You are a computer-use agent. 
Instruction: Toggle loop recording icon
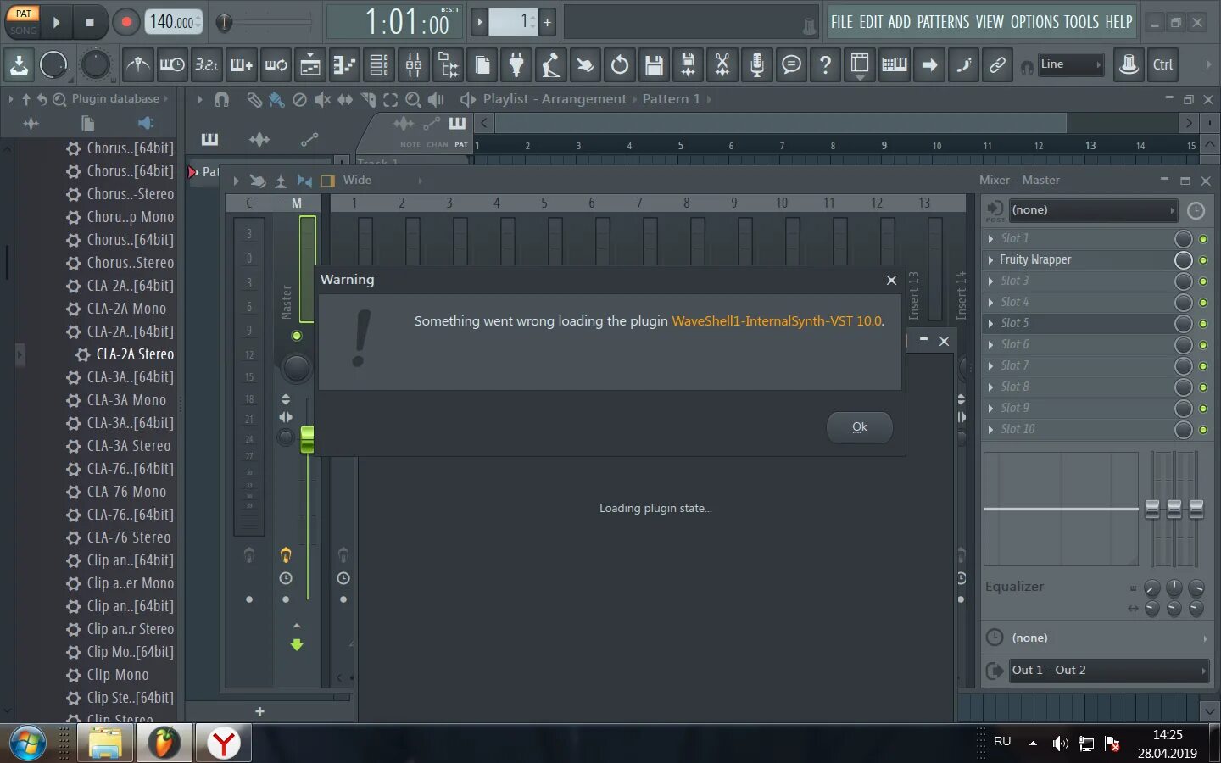coord(276,64)
